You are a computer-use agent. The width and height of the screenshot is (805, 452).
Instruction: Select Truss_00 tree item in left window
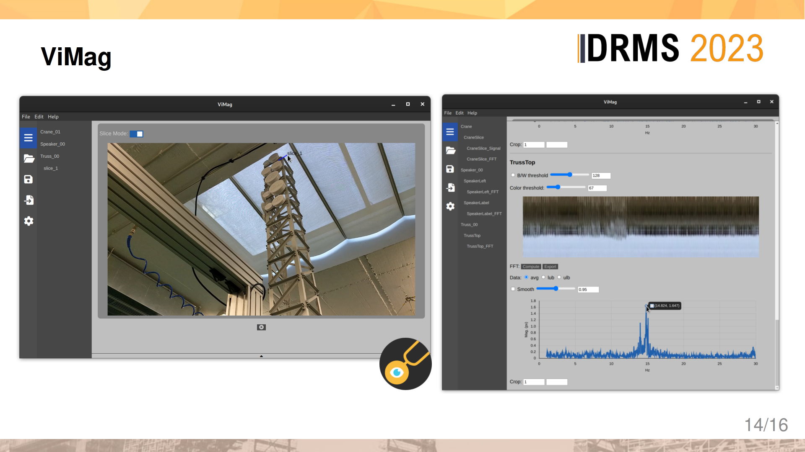pos(50,156)
